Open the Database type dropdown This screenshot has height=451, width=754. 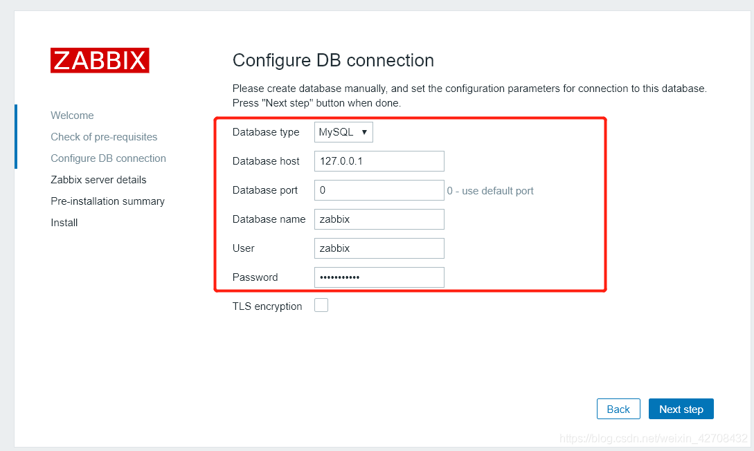click(343, 132)
